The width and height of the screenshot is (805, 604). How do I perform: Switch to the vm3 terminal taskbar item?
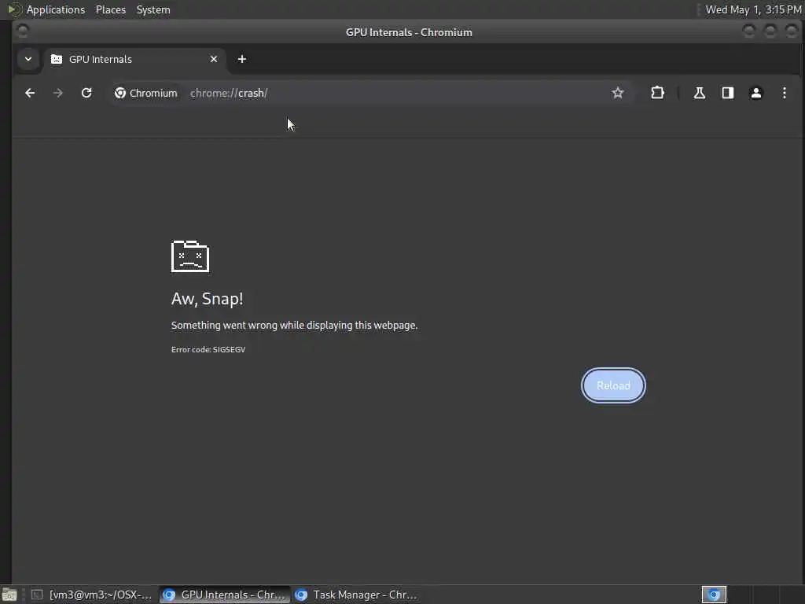coord(91,595)
